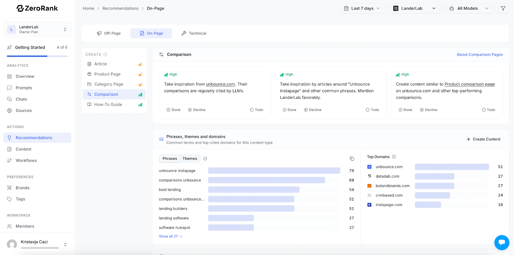Follow the unbounce.com link in first card
514x255 pixels.
click(220, 84)
